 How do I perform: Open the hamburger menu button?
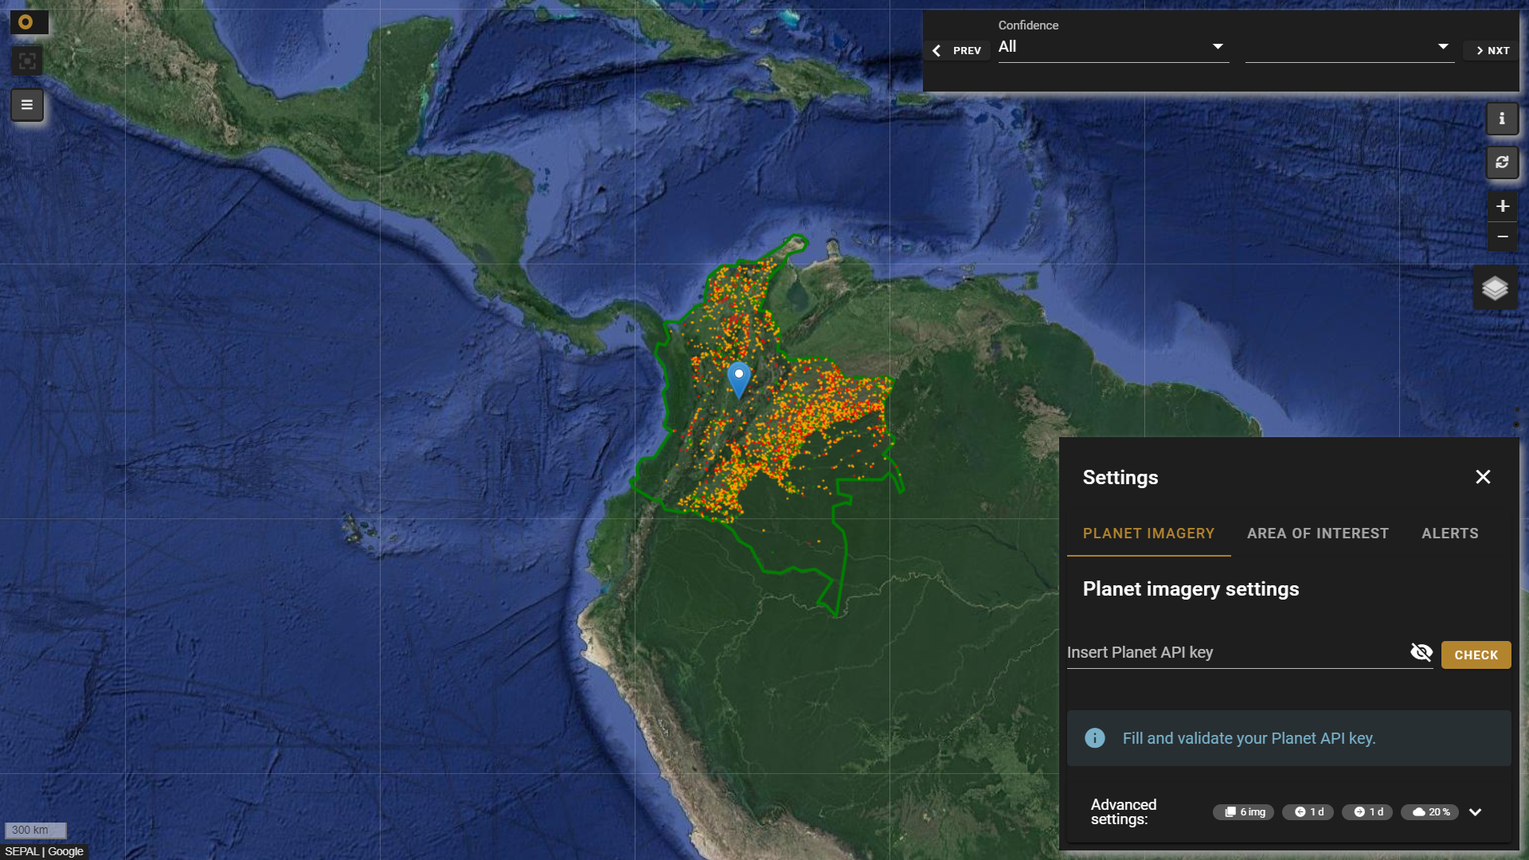(x=27, y=105)
